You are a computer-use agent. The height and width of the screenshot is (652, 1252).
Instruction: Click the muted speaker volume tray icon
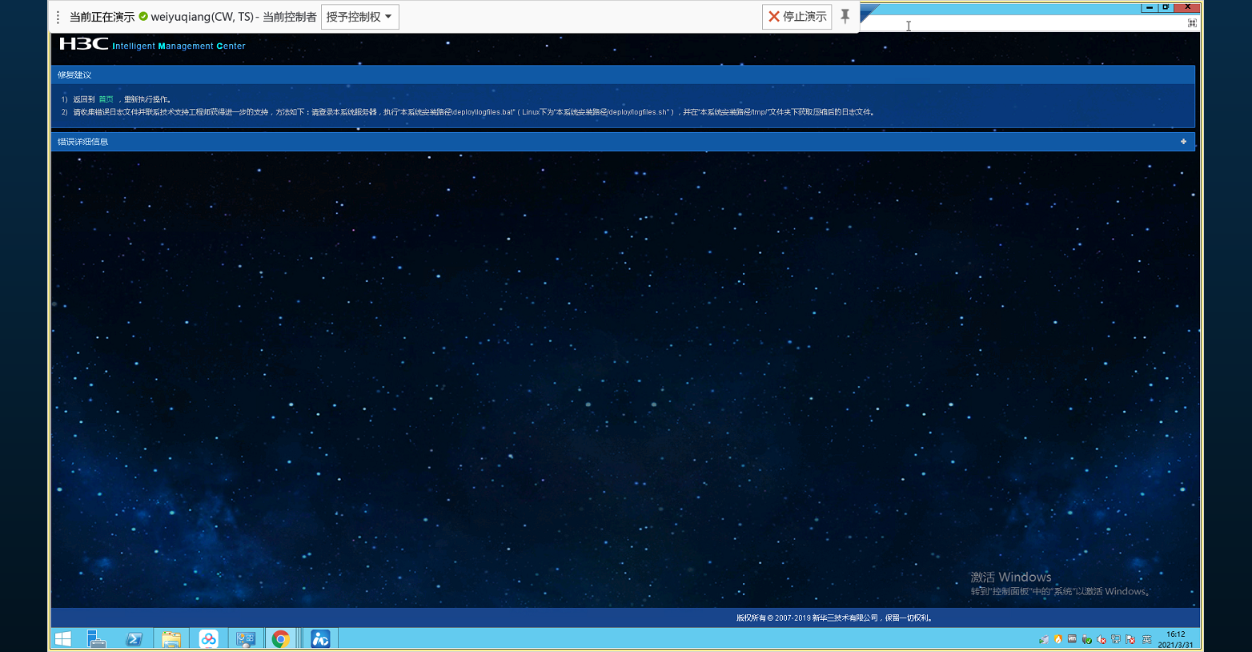click(1102, 639)
